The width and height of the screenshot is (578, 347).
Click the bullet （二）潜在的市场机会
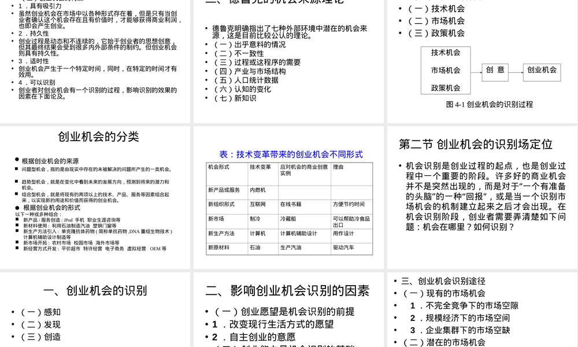pyautogui.click(x=444, y=342)
